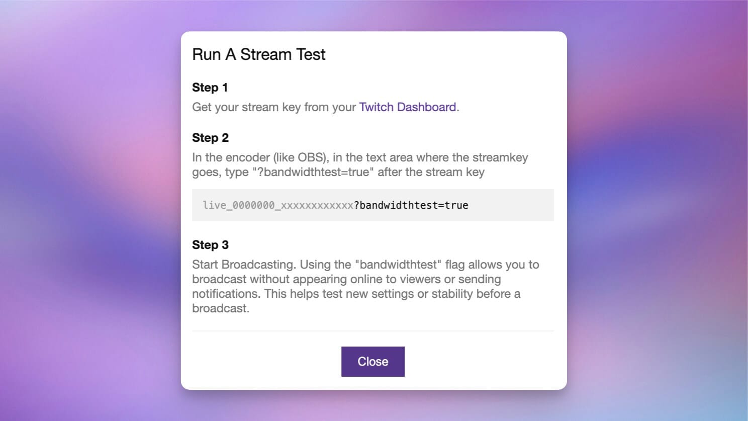Click the period after 'Twitch Dashboard'
748x421 pixels.
(457, 107)
